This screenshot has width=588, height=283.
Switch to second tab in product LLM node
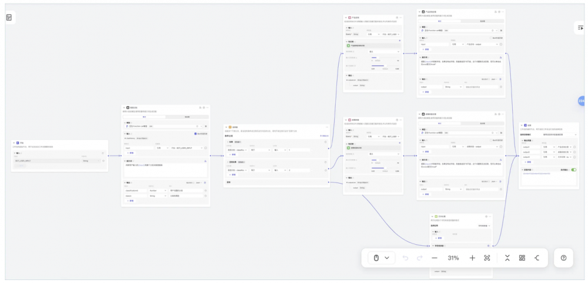pos(482,21)
